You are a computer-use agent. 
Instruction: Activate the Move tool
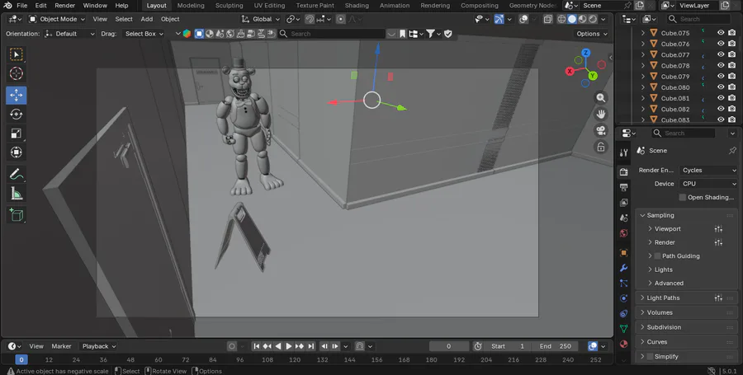(17, 95)
